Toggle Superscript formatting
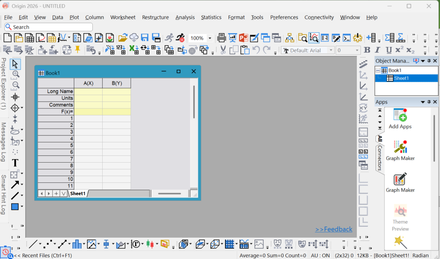This screenshot has height=259, width=440. tap(399, 49)
